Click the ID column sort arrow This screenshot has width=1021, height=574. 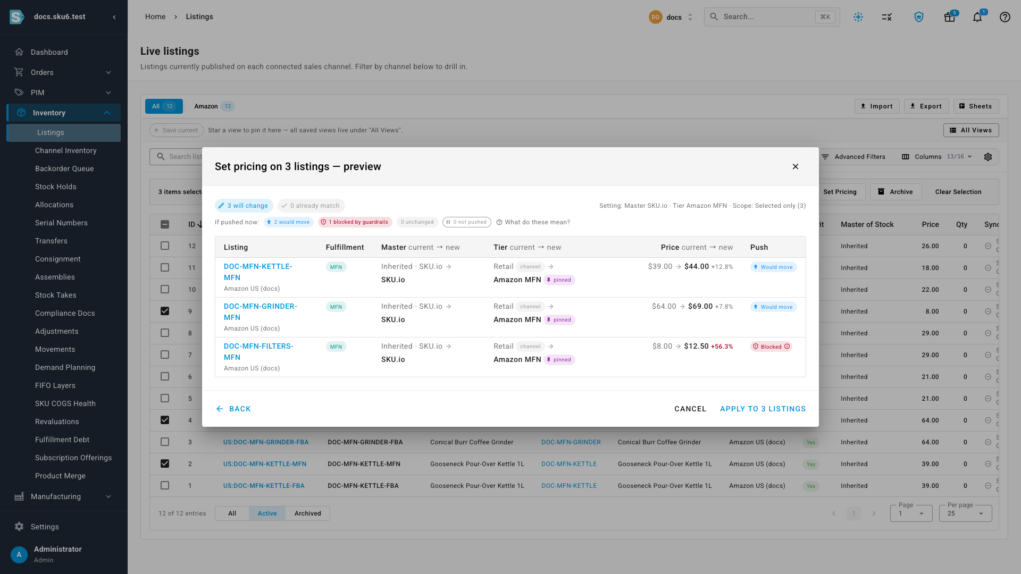pyautogui.click(x=200, y=225)
